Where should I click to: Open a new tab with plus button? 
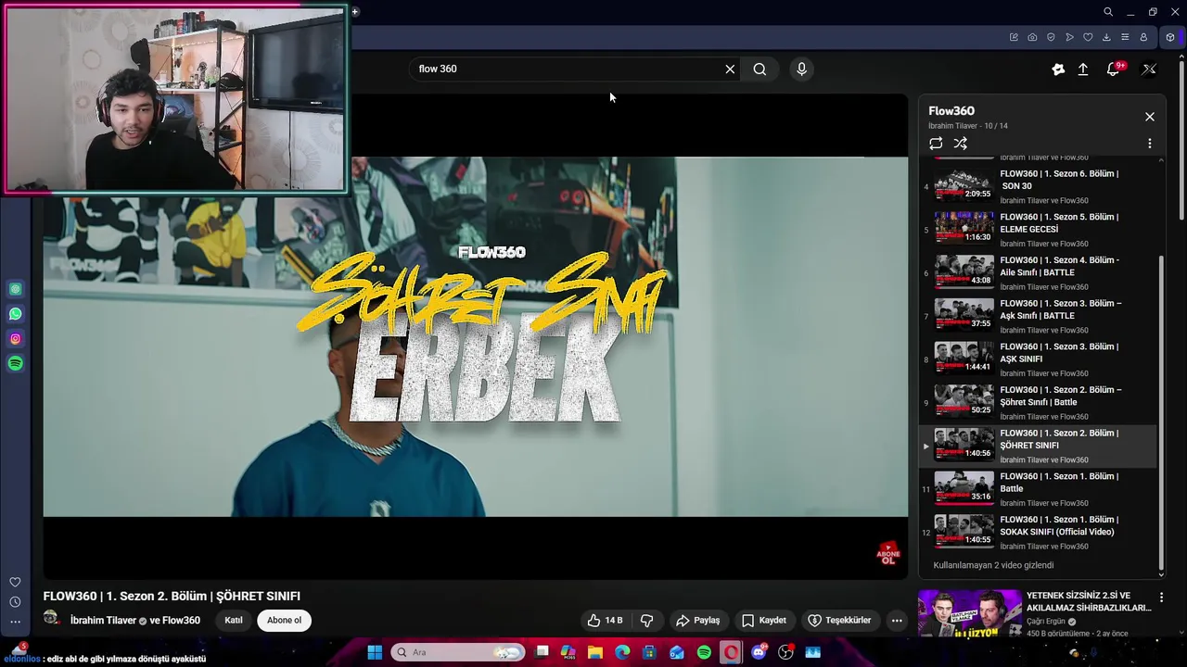355,12
